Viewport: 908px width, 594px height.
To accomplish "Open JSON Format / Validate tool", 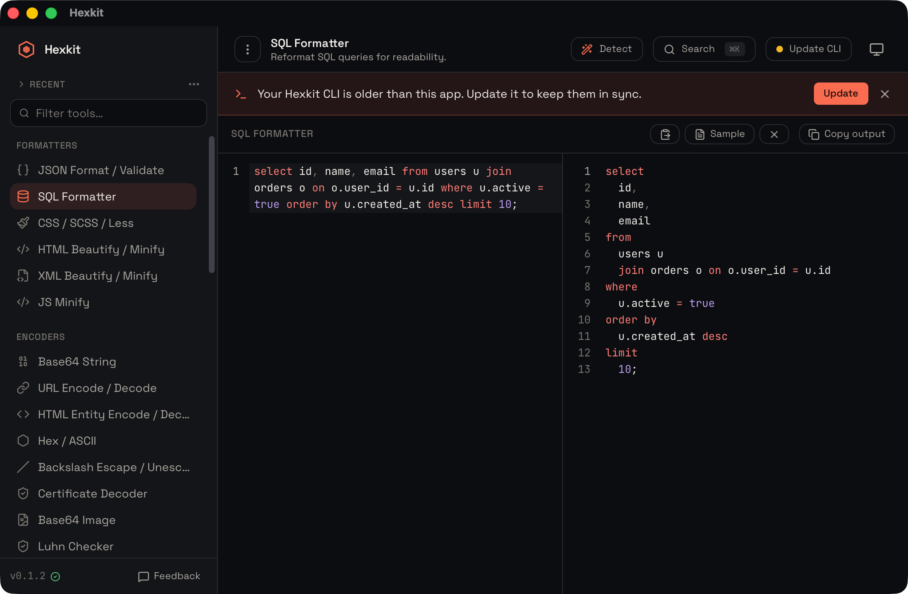I will pos(103,170).
